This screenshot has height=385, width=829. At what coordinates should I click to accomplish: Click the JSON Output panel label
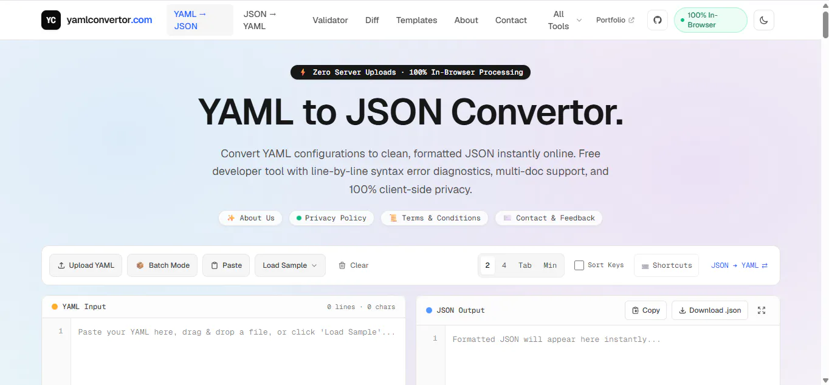(461, 310)
